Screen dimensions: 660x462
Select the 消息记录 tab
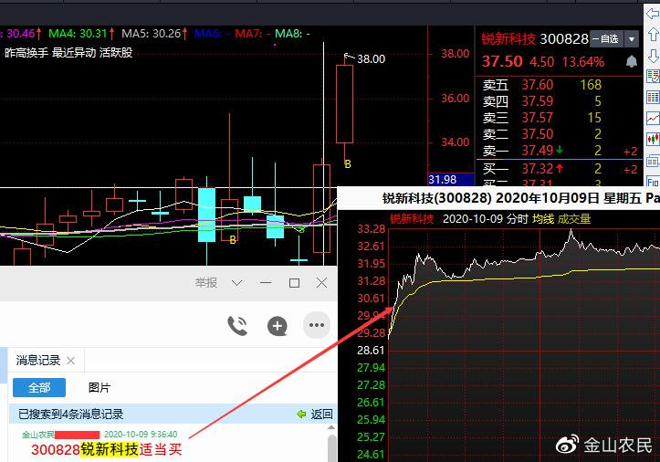coord(37,361)
